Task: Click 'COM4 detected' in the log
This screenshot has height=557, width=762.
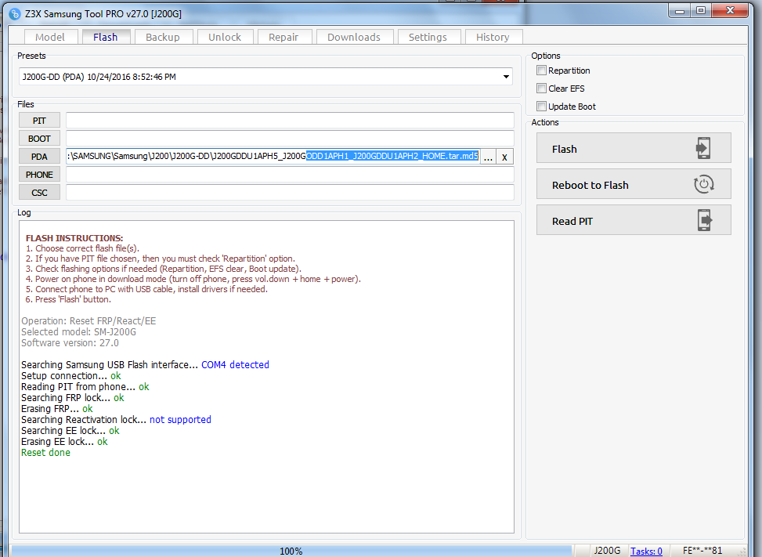Action: coord(235,364)
